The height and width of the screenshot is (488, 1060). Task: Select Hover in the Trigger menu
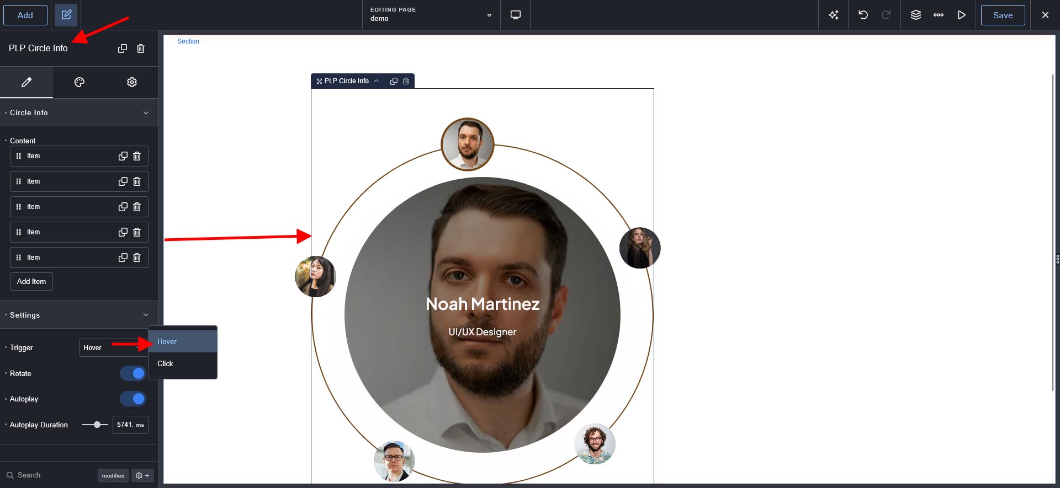(183, 341)
